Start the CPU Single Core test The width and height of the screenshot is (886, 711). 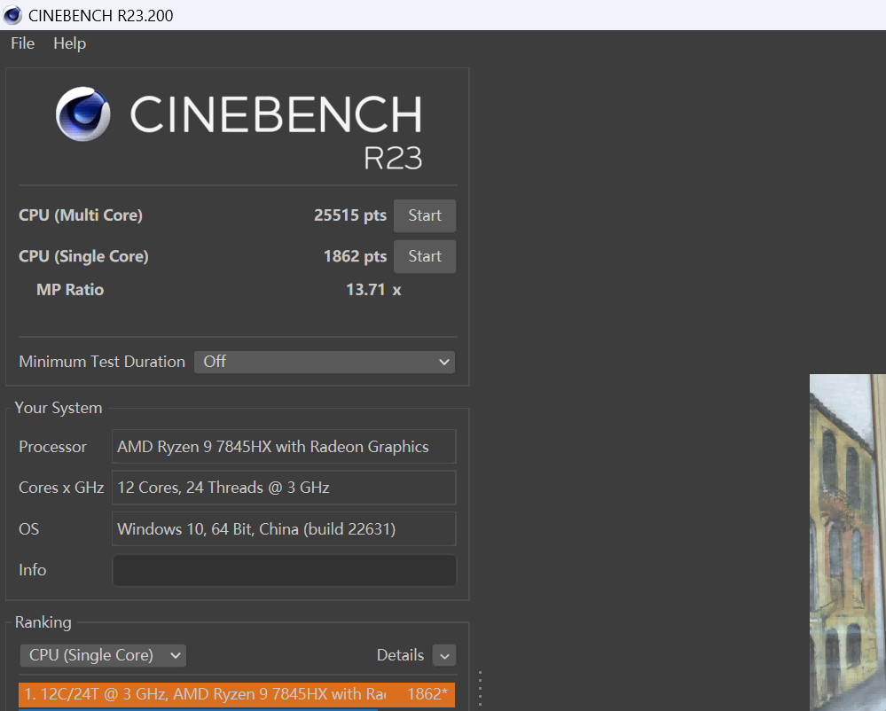click(x=425, y=256)
